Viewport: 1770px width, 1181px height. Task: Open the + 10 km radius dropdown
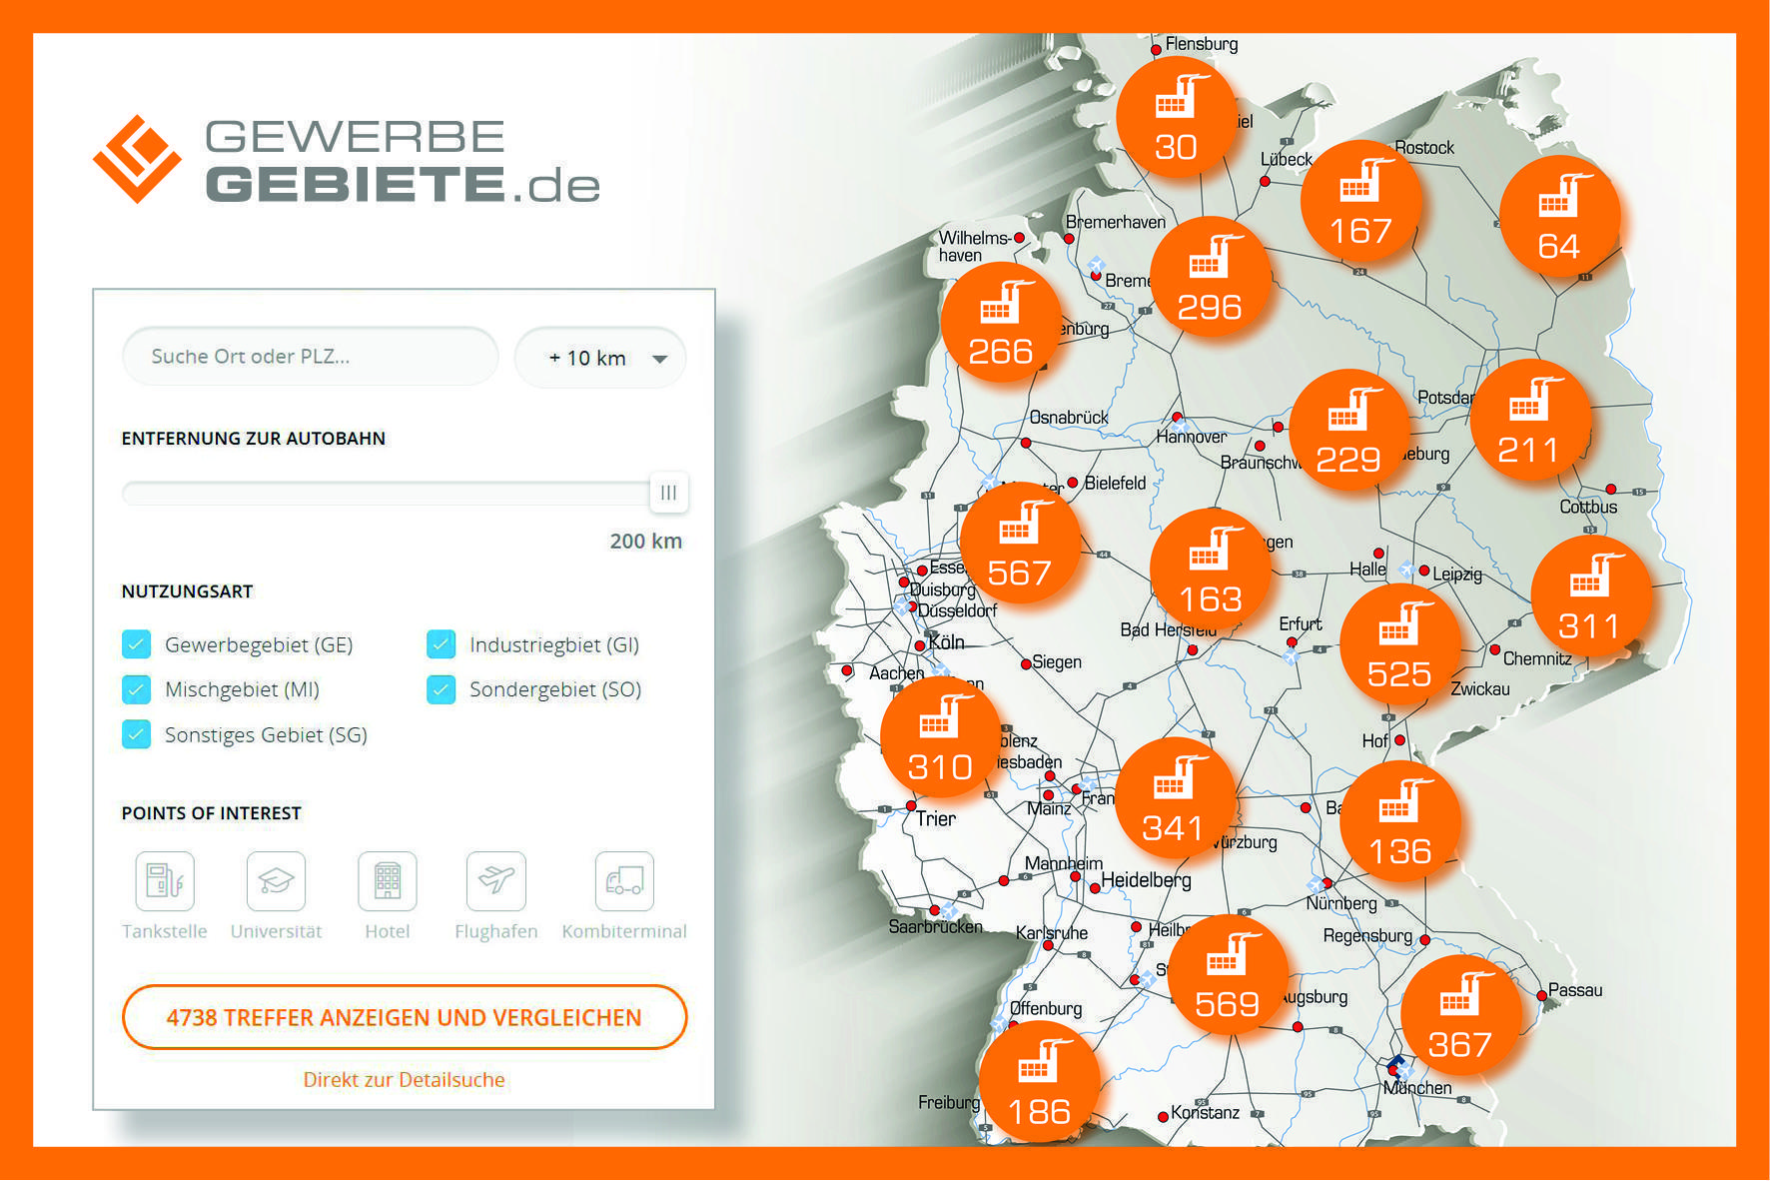pyautogui.click(x=600, y=358)
